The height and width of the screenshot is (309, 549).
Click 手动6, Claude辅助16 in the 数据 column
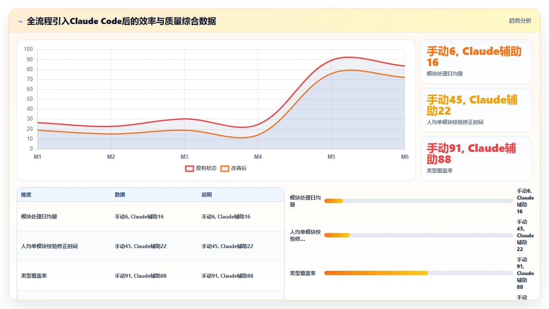[139, 217]
